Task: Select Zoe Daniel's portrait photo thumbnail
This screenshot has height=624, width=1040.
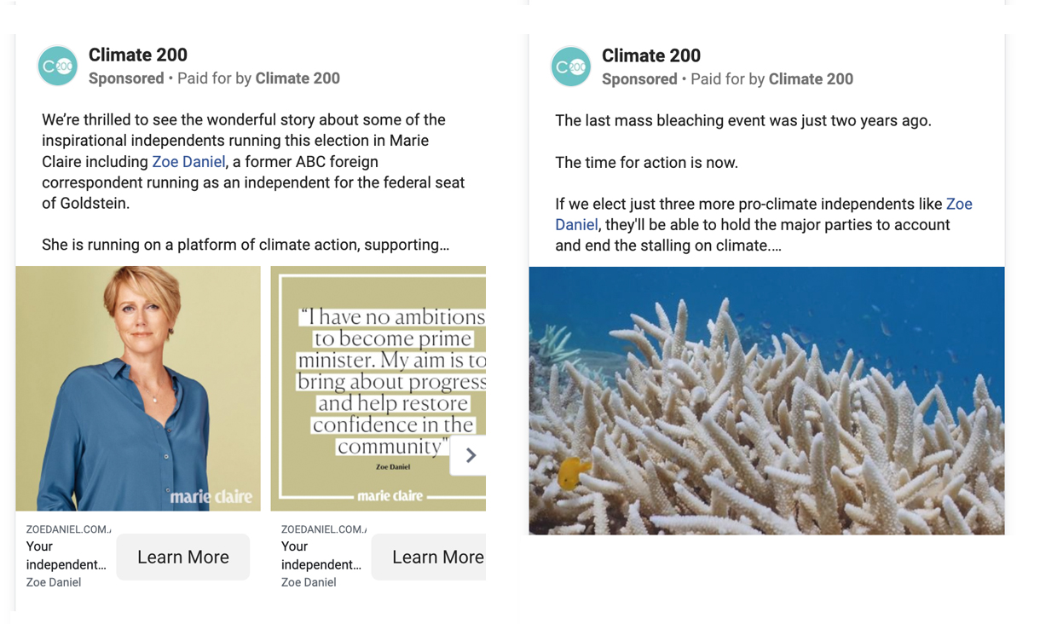Action: tap(138, 388)
